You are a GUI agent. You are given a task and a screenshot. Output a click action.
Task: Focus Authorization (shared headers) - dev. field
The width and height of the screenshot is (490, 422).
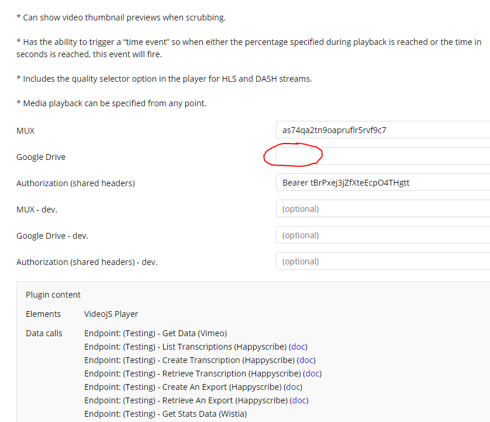pos(383,261)
